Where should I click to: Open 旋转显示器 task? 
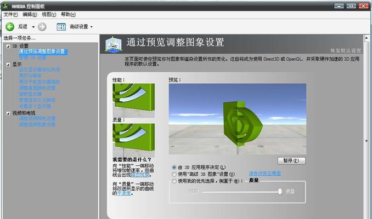coord(30,94)
